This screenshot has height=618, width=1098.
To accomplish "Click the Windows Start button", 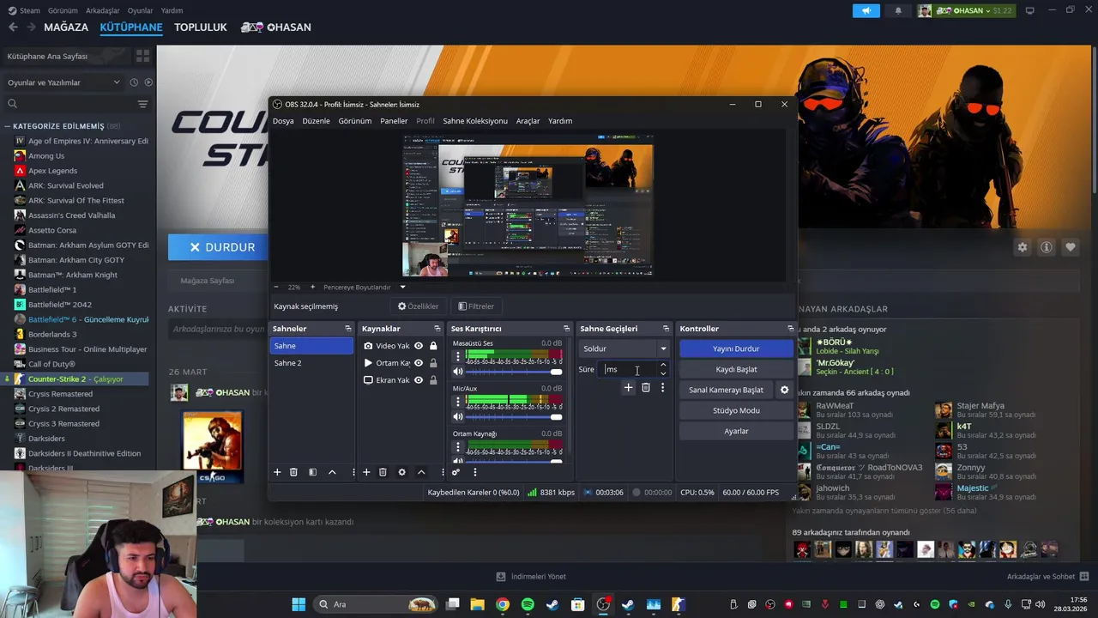I will 299,604.
